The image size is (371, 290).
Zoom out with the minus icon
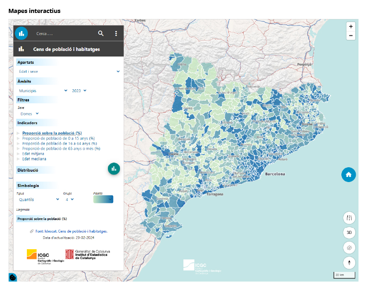(351, 35)
